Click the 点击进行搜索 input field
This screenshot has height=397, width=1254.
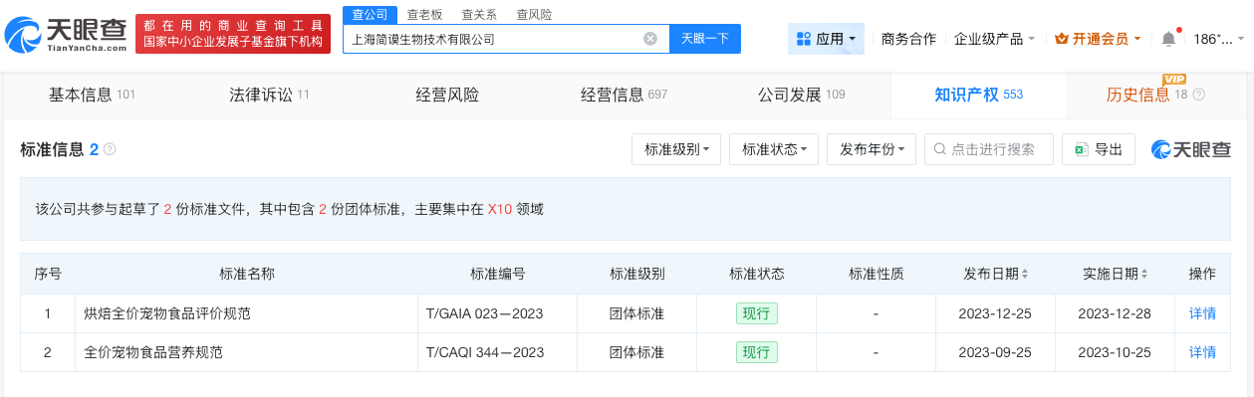[988, 149]
